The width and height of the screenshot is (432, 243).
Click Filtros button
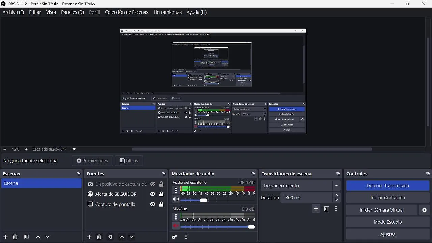[x=129, y=161]
